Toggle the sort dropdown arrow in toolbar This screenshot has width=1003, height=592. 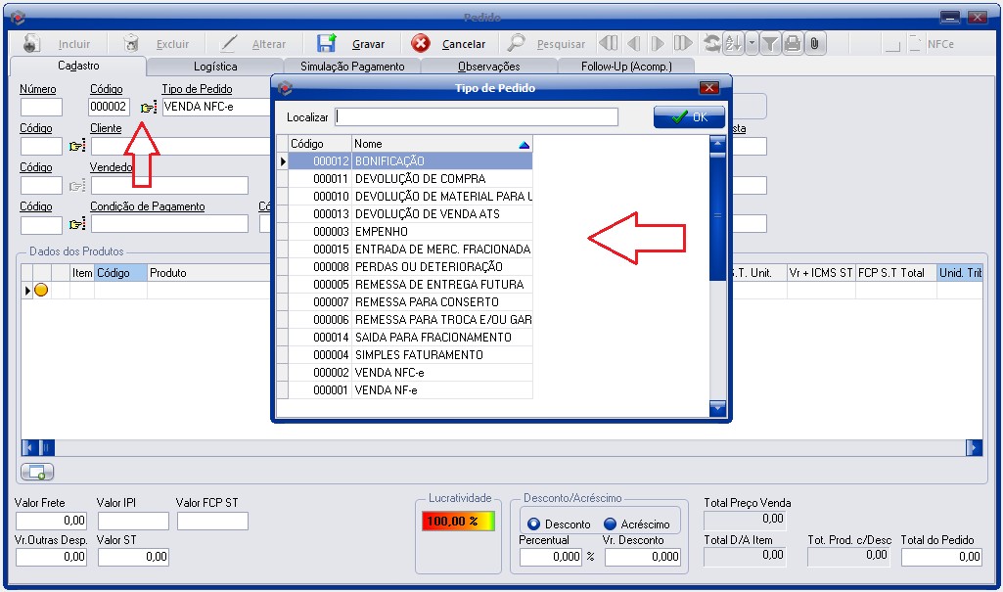click(751, 44)
